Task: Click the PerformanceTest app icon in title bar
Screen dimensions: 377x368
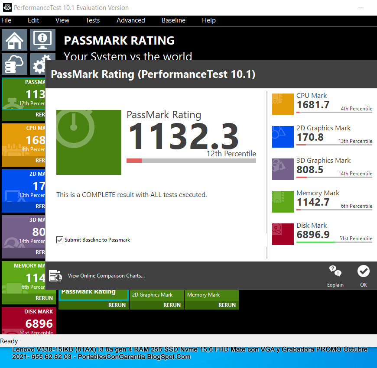Action: [7, 7]
